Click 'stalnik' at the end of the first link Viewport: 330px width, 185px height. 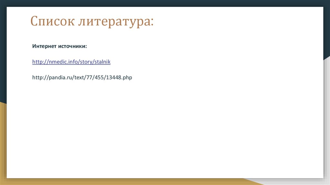102,62
